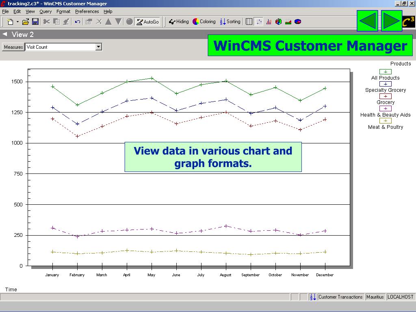Click the Paste toolbar icon
416x312 pixels.
(x=66, y=22)
